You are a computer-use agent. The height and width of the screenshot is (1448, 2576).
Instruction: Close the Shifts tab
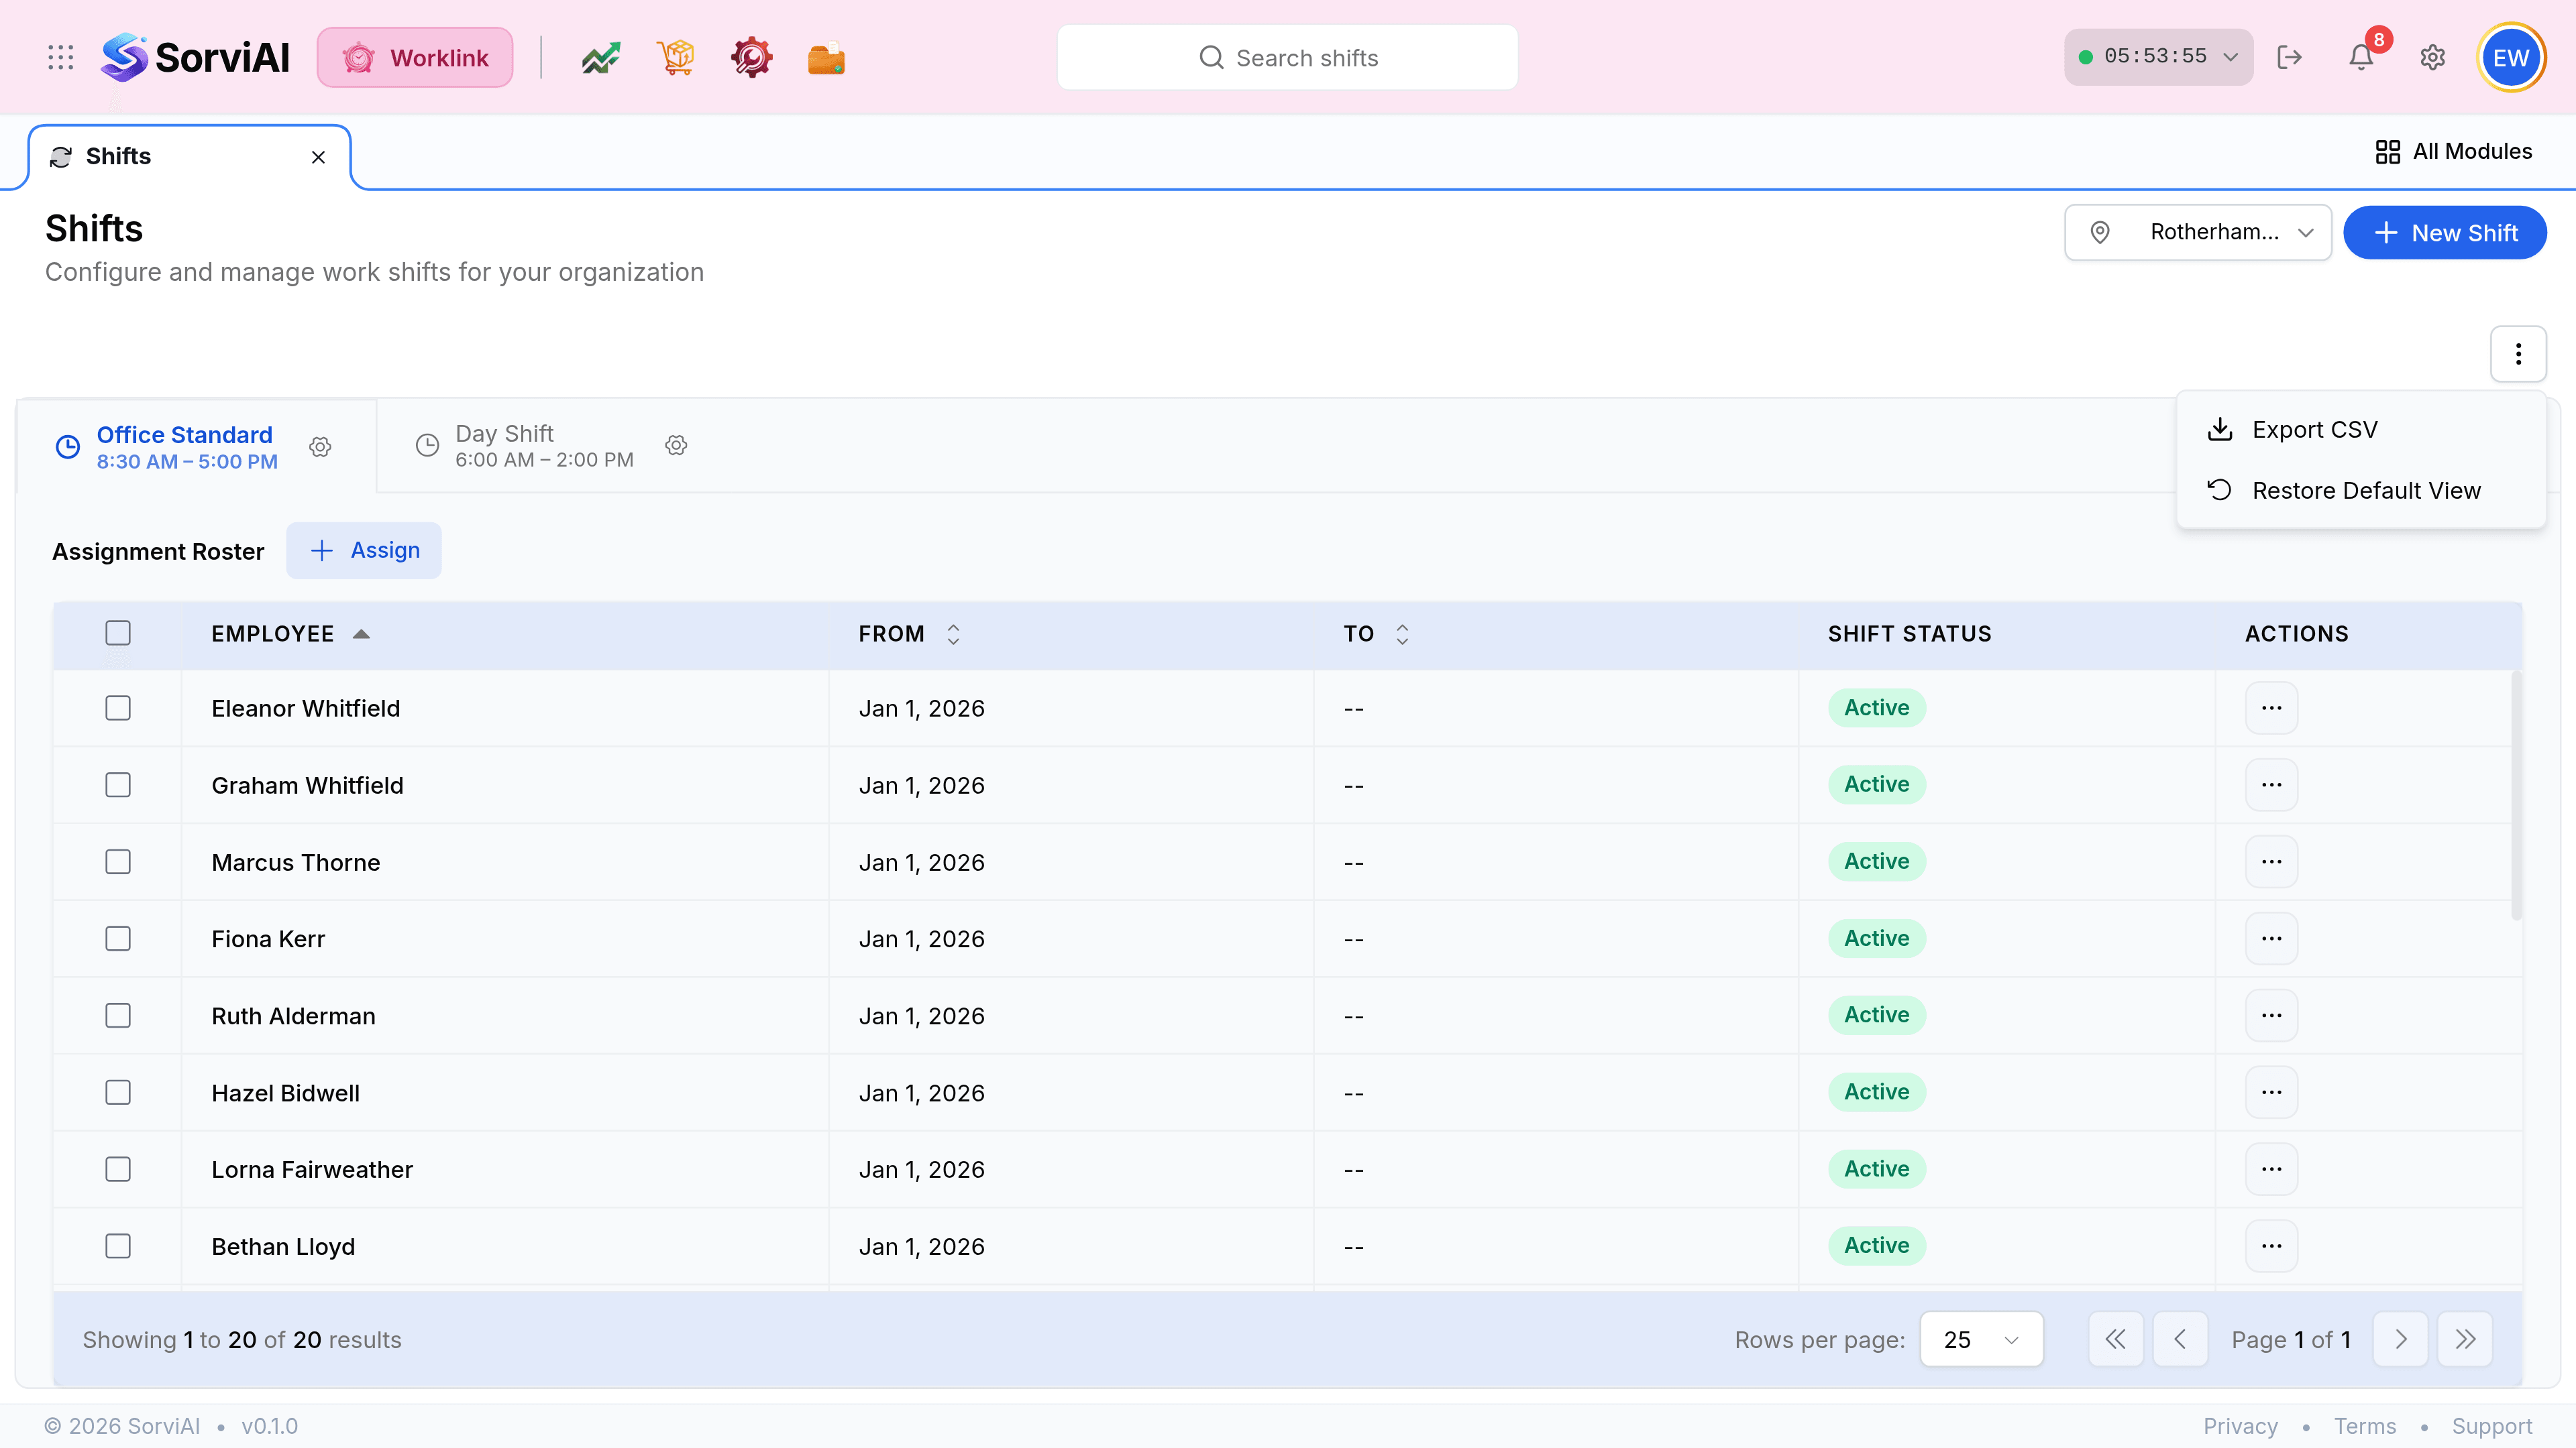click(x=318, y=157)
